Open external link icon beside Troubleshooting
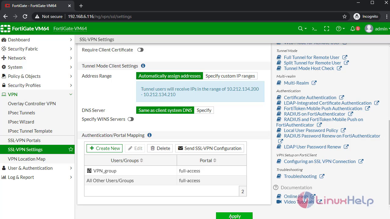The height and width of the screenshot is (219, 390). click(x=322, y=176)
